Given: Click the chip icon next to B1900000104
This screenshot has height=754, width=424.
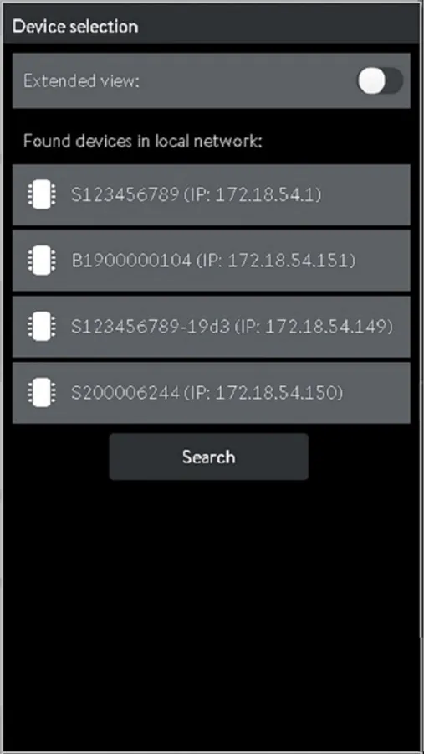Looking at the screenshot, I should pyautogui.click(x=41, y=261).
